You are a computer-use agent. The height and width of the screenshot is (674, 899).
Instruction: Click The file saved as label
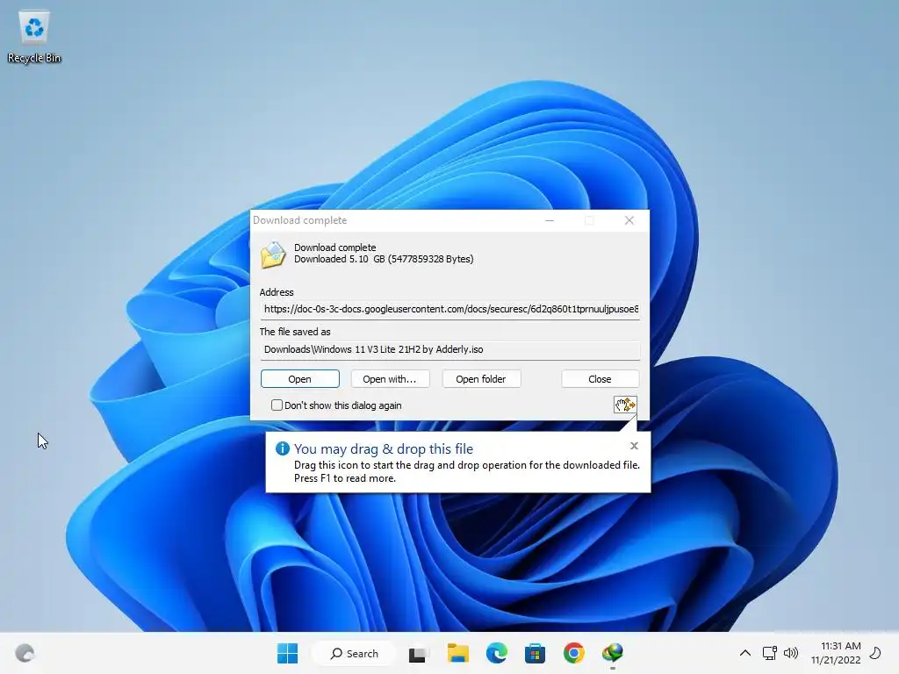pyautogui.click(x=295, y=332)
